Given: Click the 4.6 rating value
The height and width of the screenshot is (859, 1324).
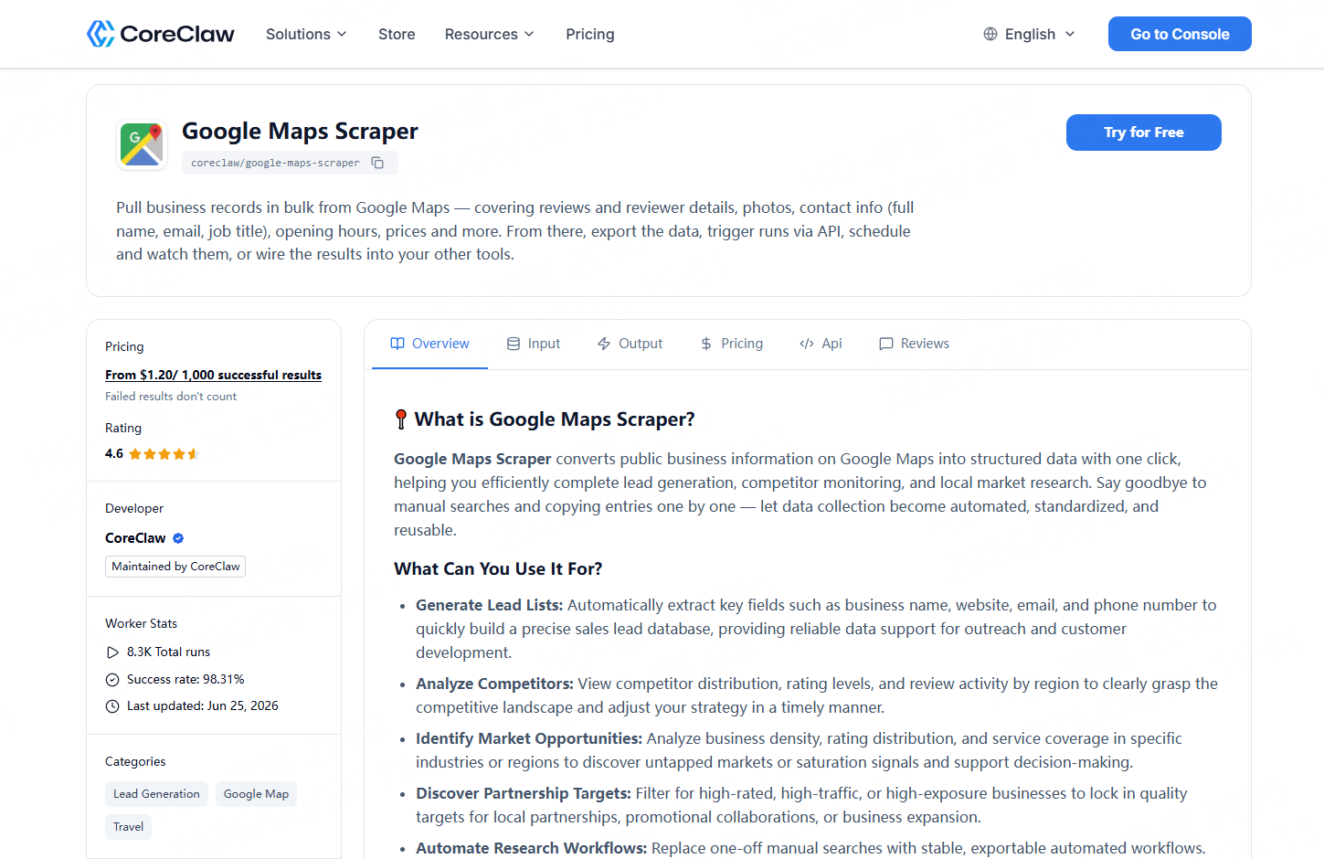Looking at the screenshot, I should click(114, 454).
